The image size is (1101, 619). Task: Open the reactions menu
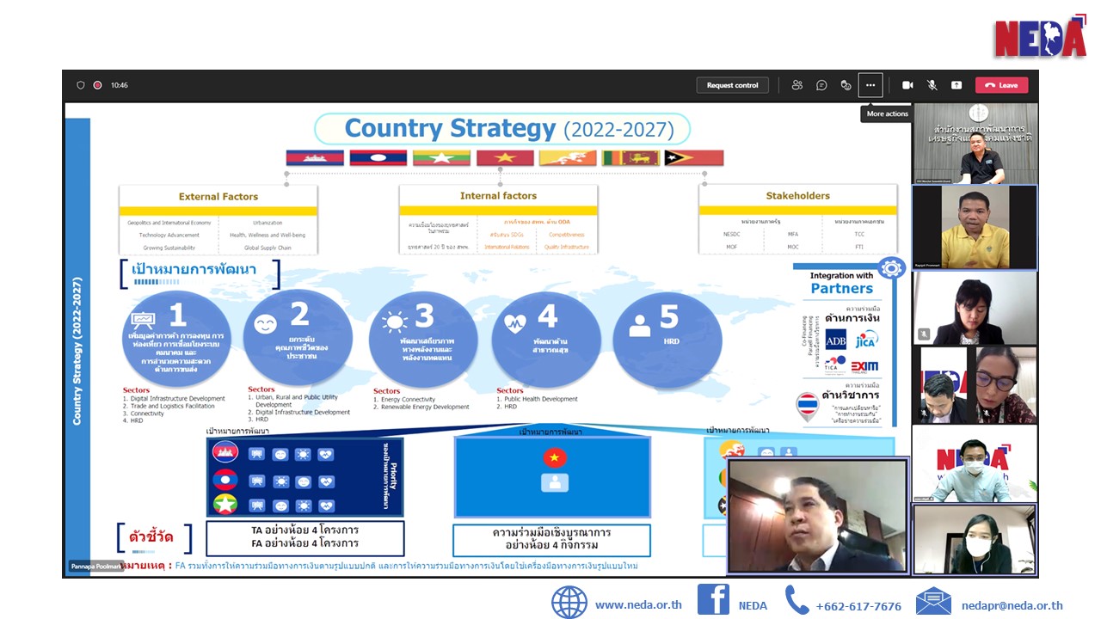coord(846,85)
